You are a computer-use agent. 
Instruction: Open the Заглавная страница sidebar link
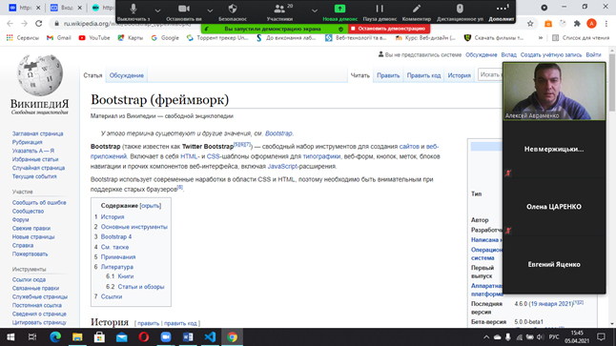coord(38,134)
